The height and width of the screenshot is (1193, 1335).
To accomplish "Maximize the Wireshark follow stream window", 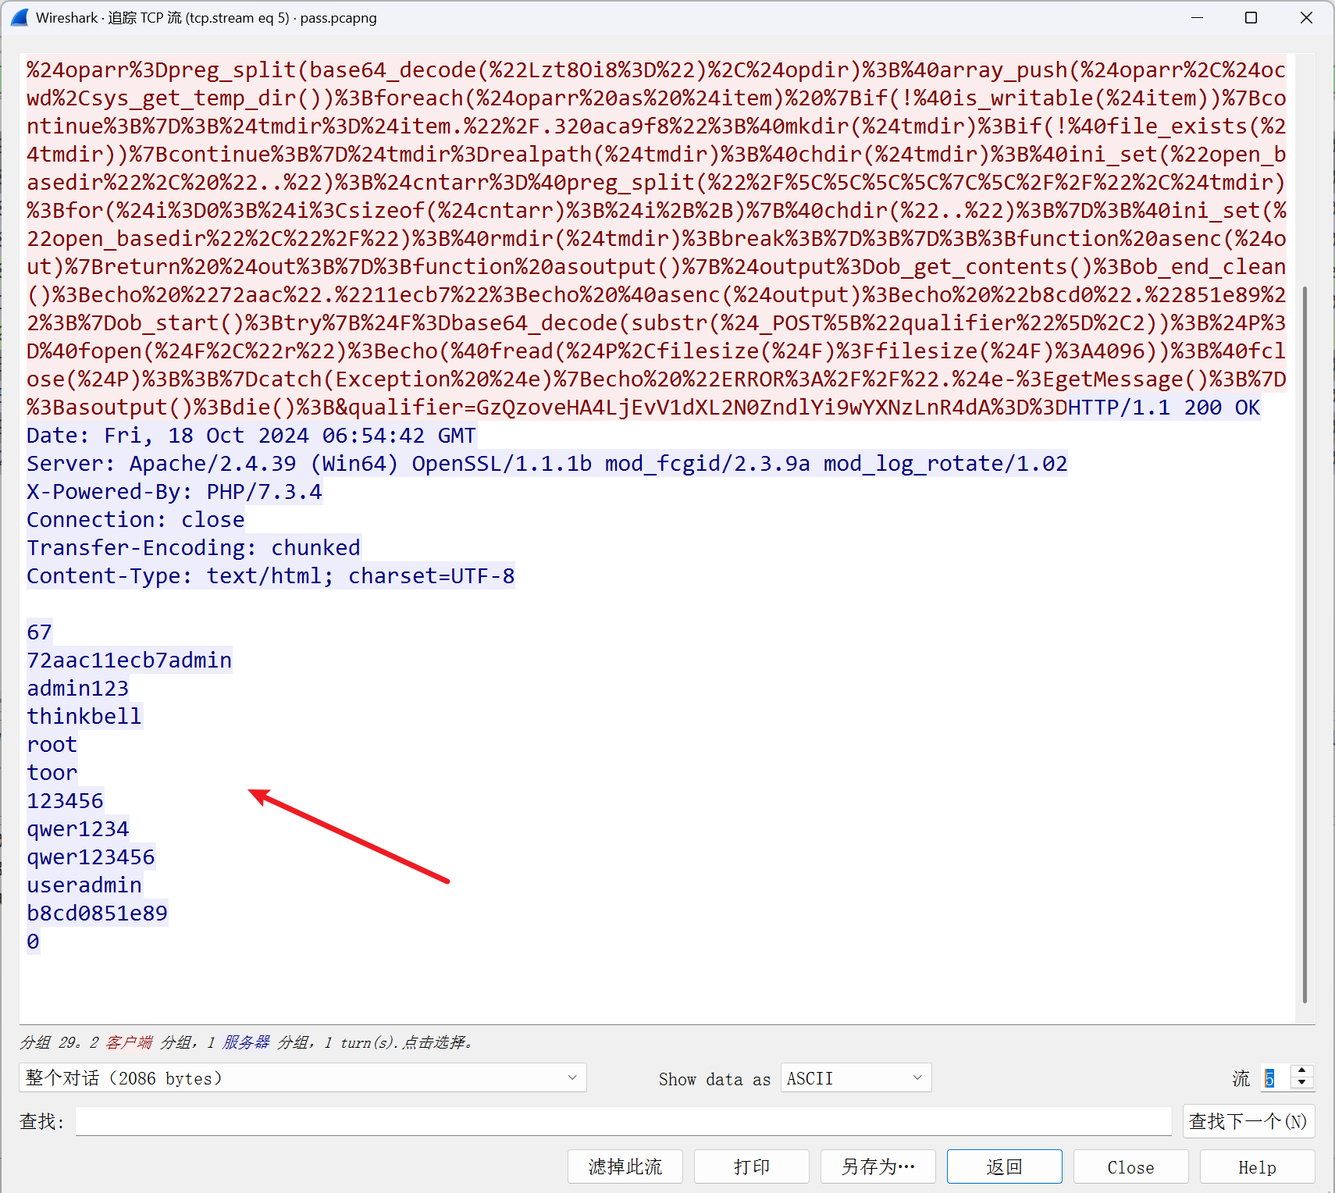I will click(1251, 17).
